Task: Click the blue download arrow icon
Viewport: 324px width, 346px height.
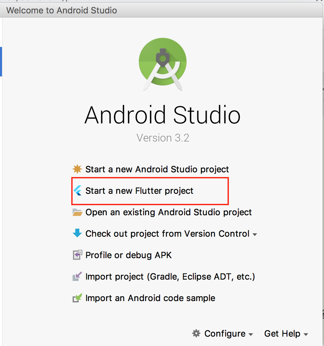Action: pyautogui.click(x=77, y=233)
